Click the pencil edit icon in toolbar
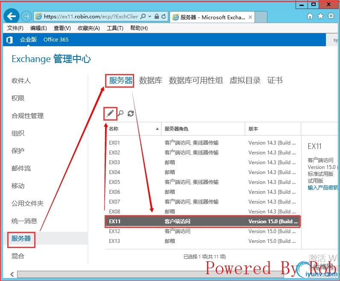The width and height of the screenshot is (340, 281). [110, 113]
